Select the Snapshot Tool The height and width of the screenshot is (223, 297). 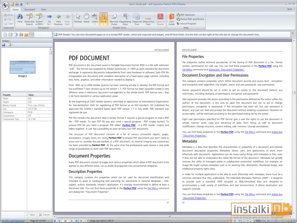click(x=137, y=19)
